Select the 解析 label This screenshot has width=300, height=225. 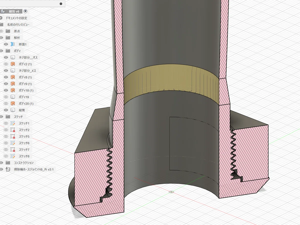point(17,37)
